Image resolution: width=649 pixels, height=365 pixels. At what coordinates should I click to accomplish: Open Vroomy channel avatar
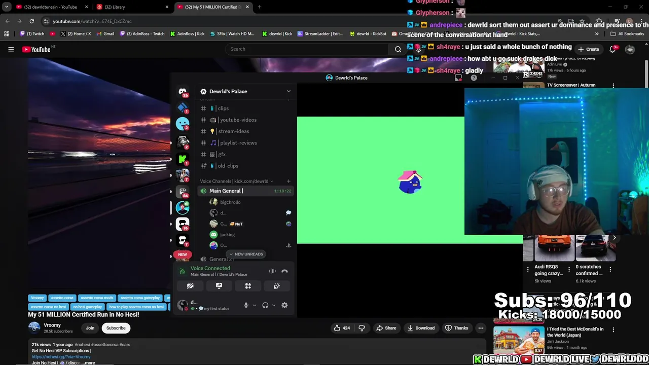[34, 327]
